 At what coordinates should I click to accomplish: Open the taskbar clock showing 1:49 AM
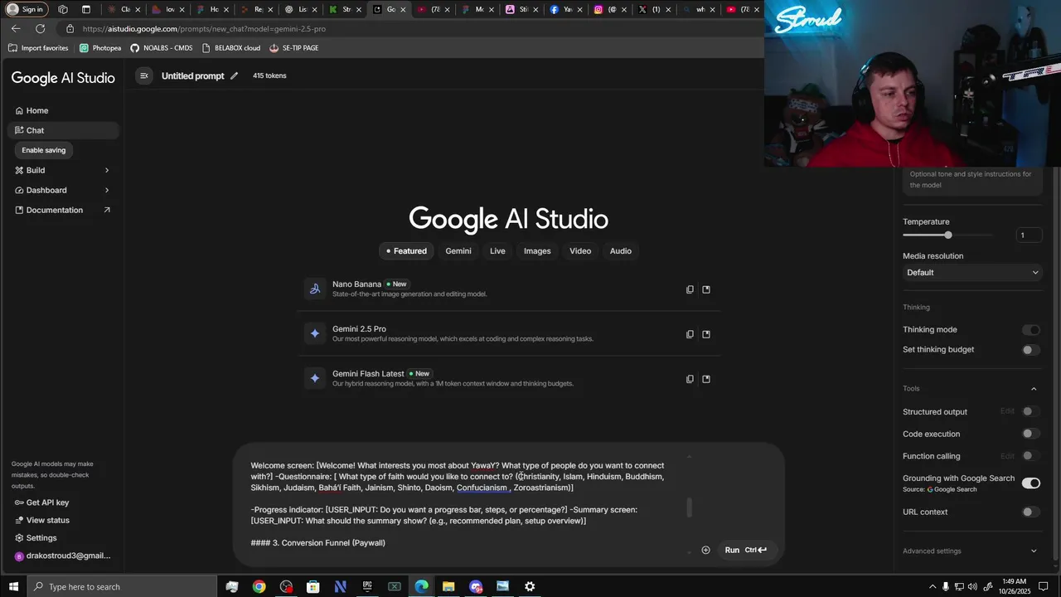coord(1014,586)
